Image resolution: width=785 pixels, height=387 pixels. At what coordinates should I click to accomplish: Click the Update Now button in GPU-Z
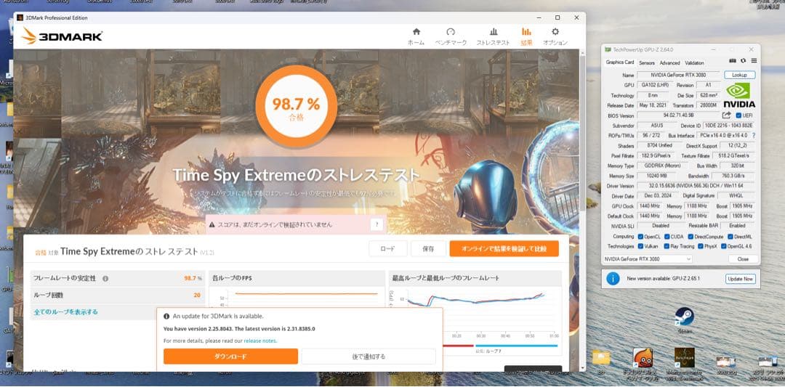click(x=740, y=279)
